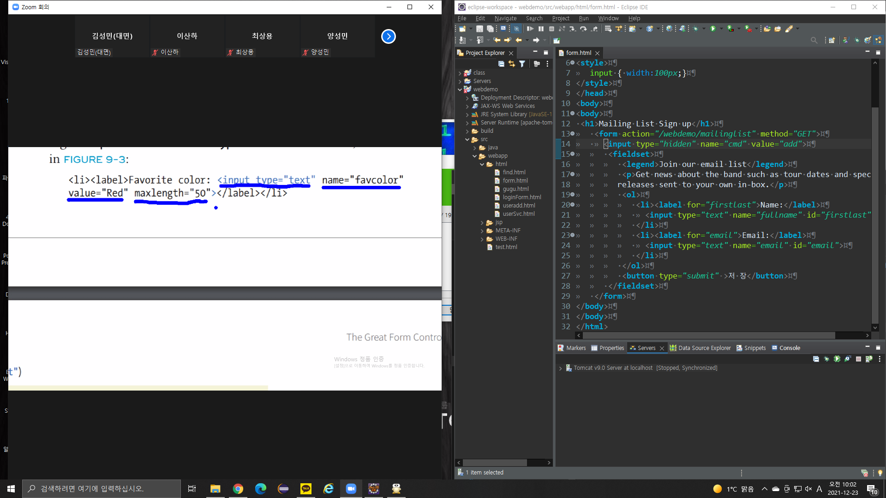Expand the jsp folder in tree
Screen dimensions: 886x498
pyautogui.click(x=482, y=223)
